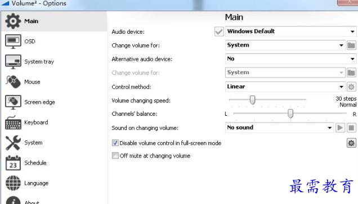
Task: Click the Channels' balance: label
Action: (134, 114)
